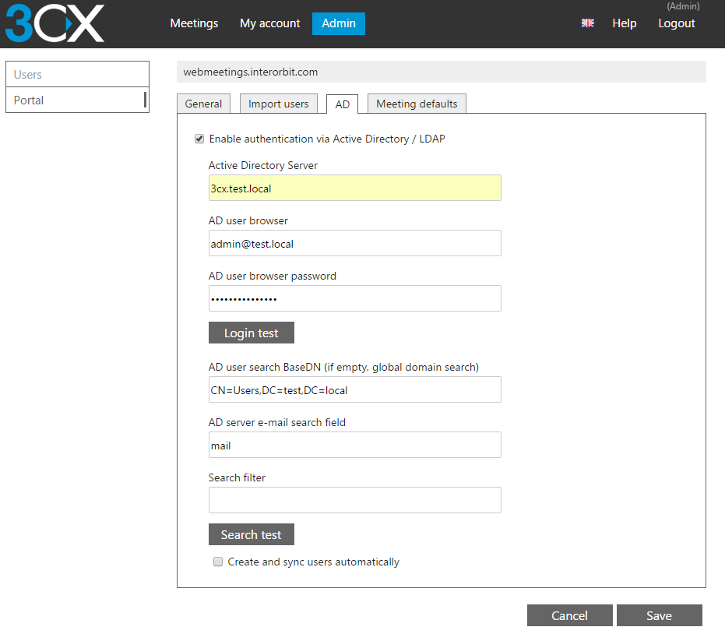Enable authentication via Active Directory checkbox

point(199,139)
